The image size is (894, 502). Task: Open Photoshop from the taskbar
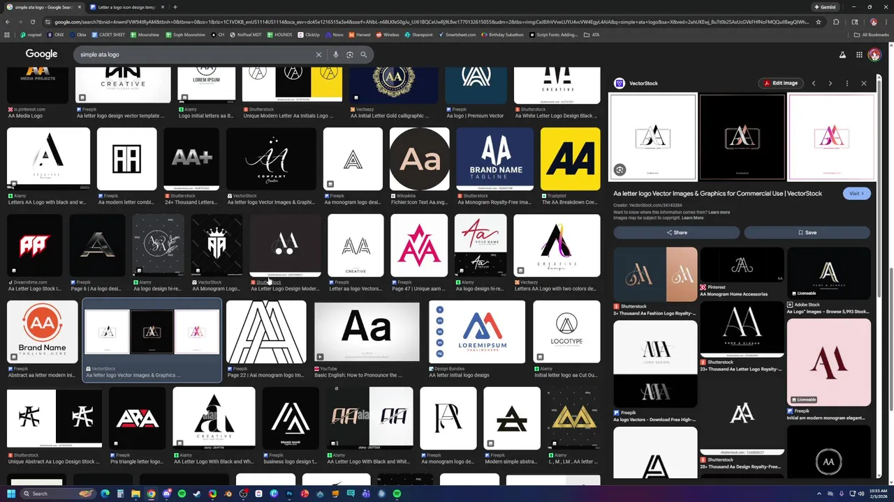click(289, 494)
